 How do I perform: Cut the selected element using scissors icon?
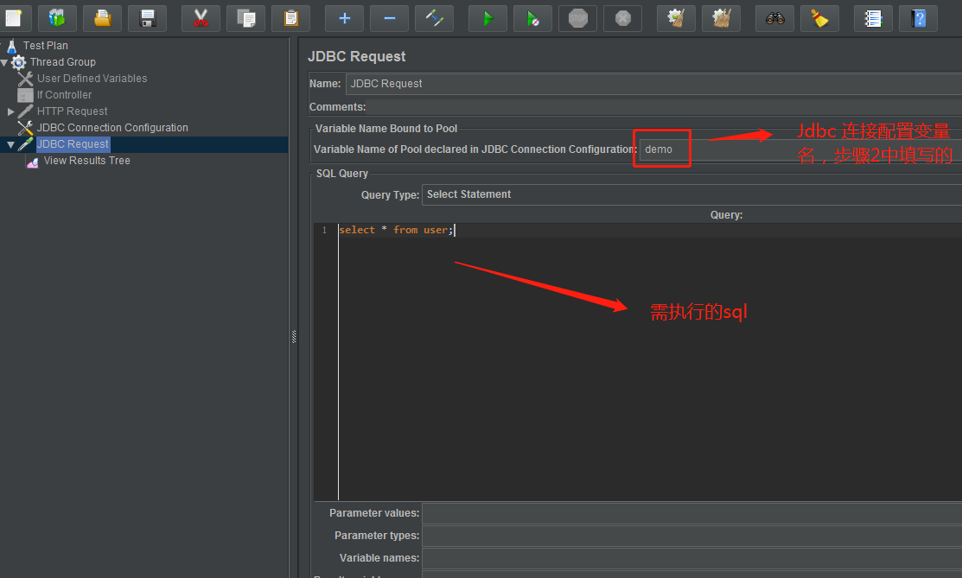click(201, 17)
